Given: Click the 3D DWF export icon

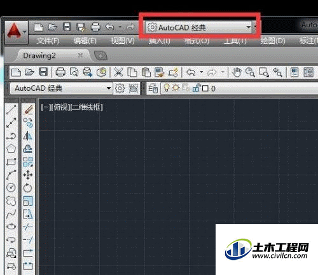Looking at the screenshot, I should [101, 72].
